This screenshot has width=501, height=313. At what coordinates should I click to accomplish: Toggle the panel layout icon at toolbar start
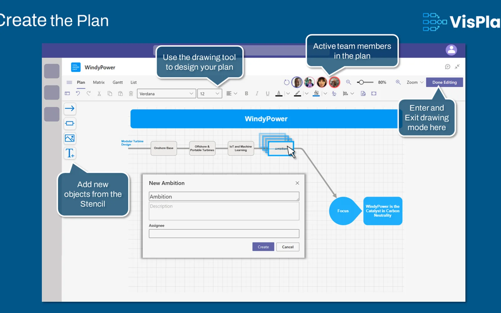coord(67,93)
